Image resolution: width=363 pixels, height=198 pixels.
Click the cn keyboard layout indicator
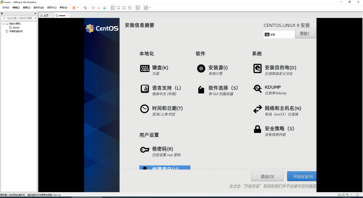point(279,34)
